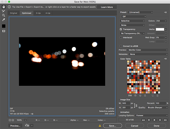The image size is (170, 129).
Task: Open the Web Snap dropdown arrow
Action: [x=166, y=37]
